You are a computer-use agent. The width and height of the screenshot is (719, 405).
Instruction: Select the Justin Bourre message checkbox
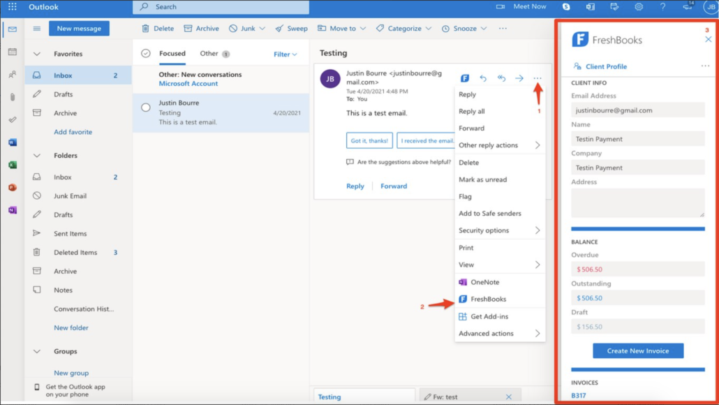click(146, 108)
